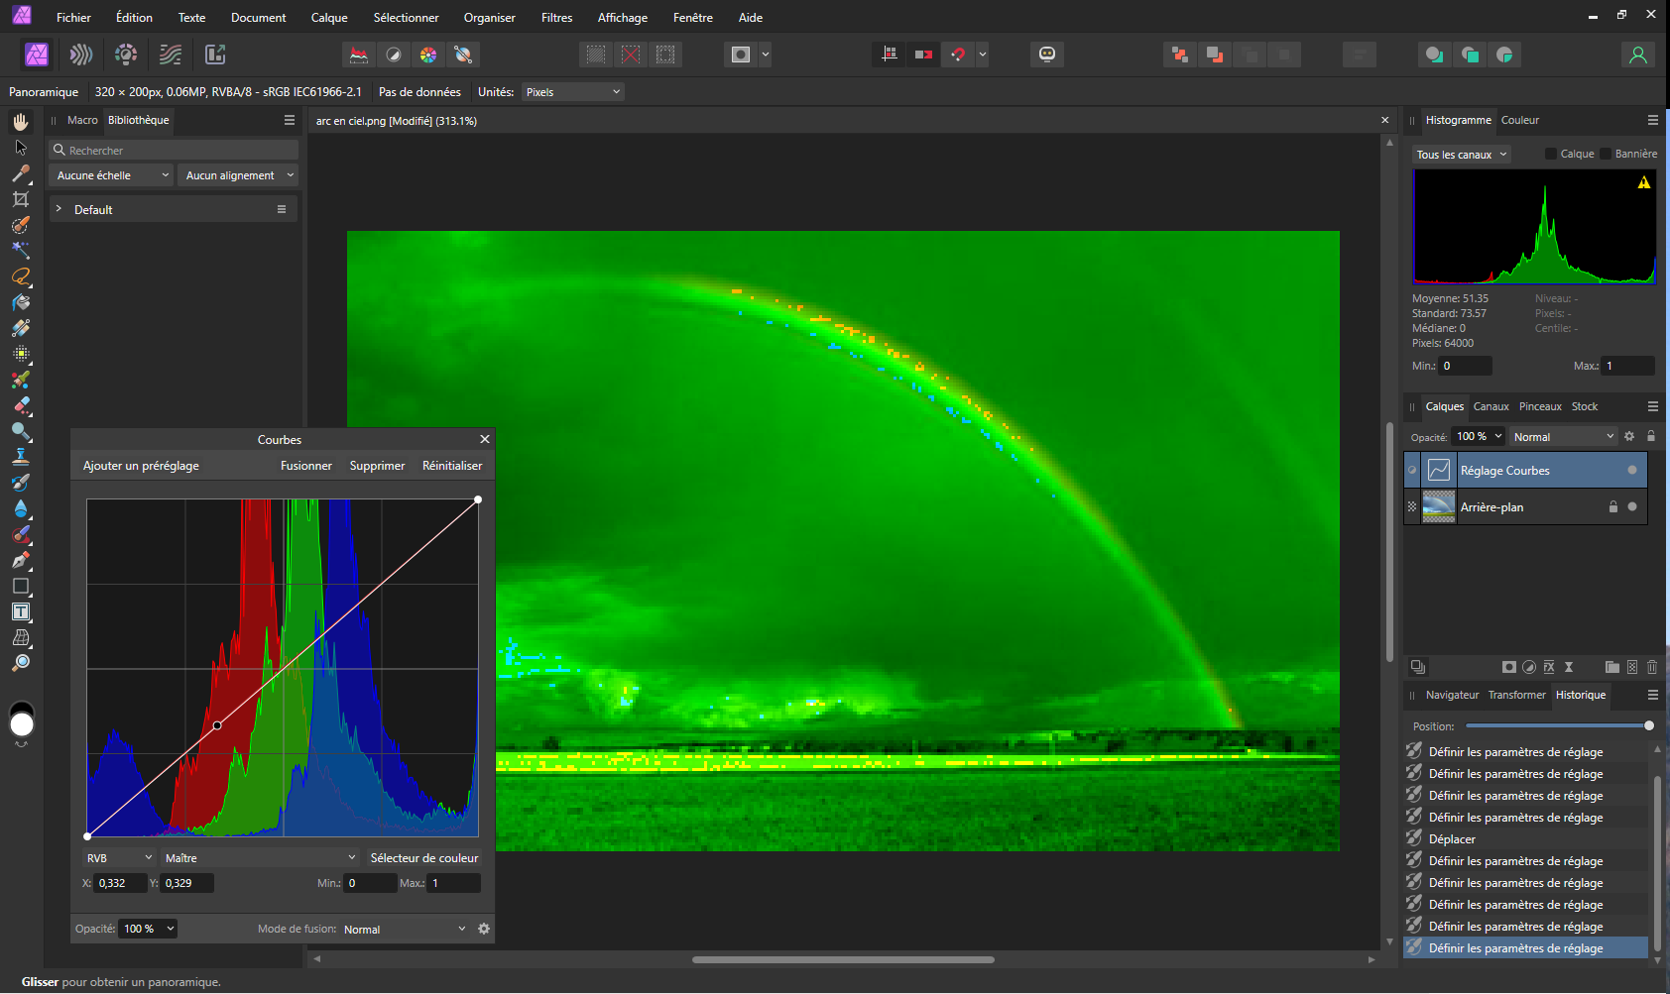This screenshot has width=1670, height=994.
Task: Apply Auto Colours from toolbar
Action: click(x=428, y=55)
